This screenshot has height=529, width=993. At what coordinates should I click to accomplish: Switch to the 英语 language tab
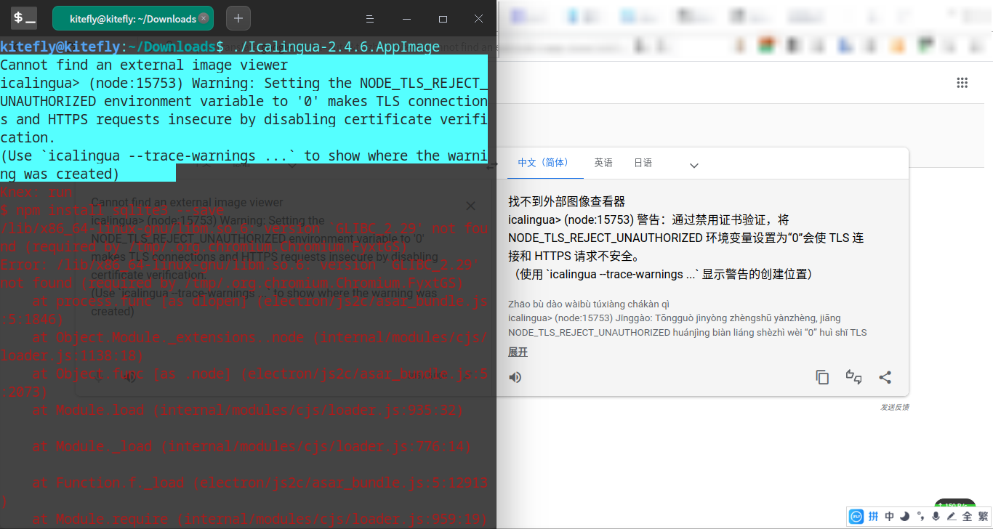tap(603, 163)
